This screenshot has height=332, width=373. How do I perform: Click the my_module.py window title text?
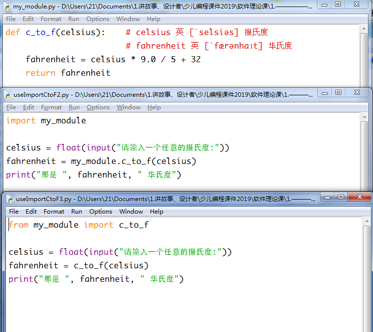[x=163, y=7]
